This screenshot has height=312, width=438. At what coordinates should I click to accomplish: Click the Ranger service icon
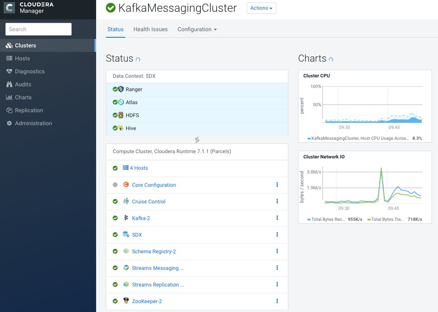121,89
